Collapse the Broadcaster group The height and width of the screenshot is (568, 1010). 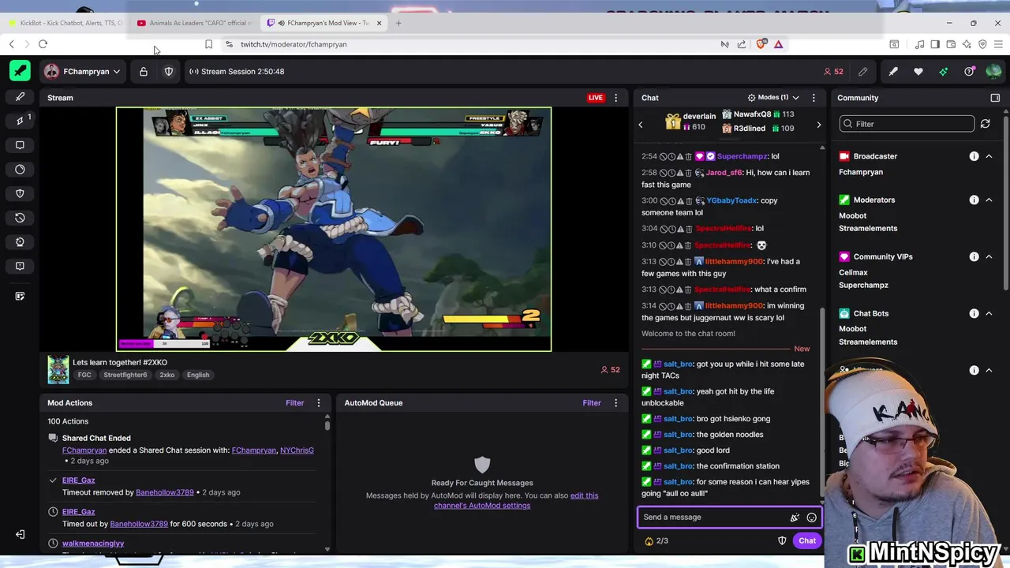coord(989,156)
